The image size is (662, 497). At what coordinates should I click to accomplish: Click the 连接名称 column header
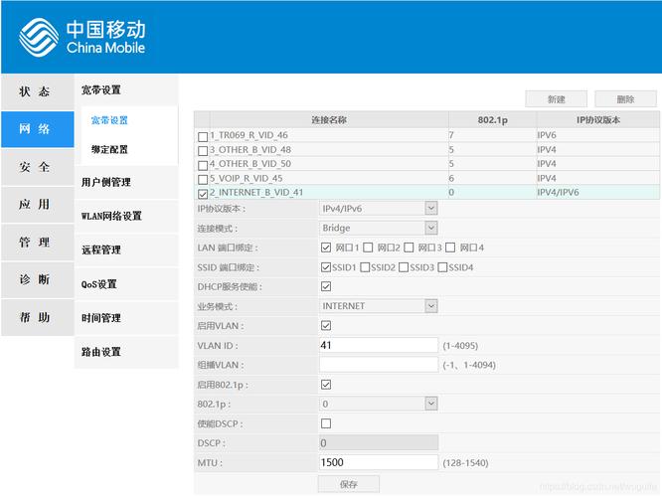click(329, 120)
